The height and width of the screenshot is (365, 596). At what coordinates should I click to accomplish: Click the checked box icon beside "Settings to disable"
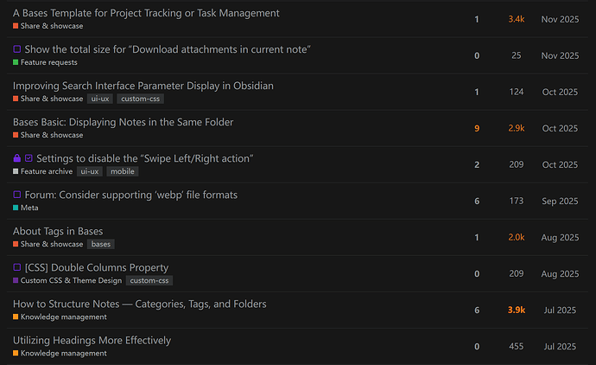pyautogui.click(x=29, y=159)
